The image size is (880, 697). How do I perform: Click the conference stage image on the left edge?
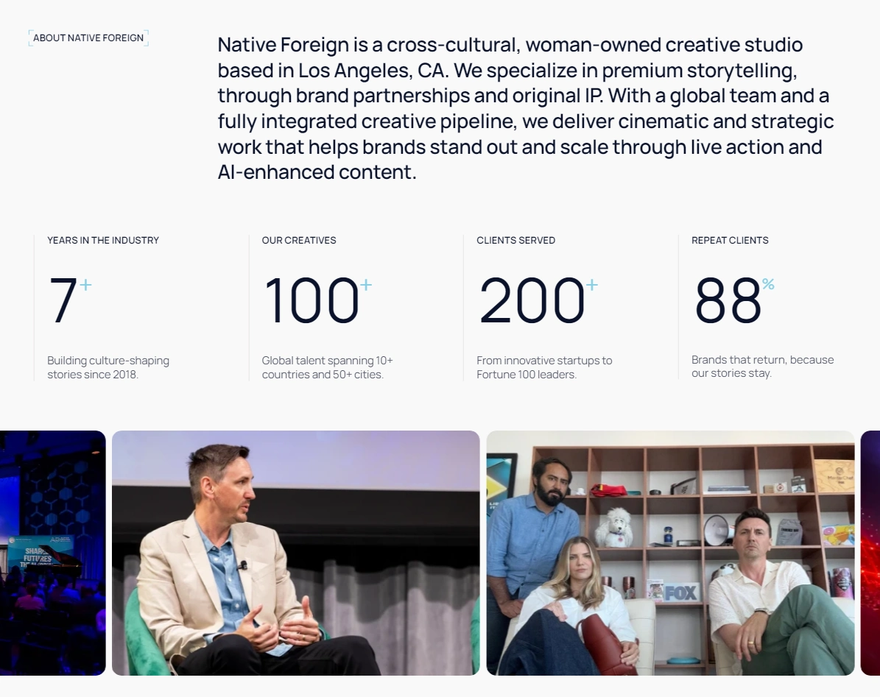coord(52,553)
